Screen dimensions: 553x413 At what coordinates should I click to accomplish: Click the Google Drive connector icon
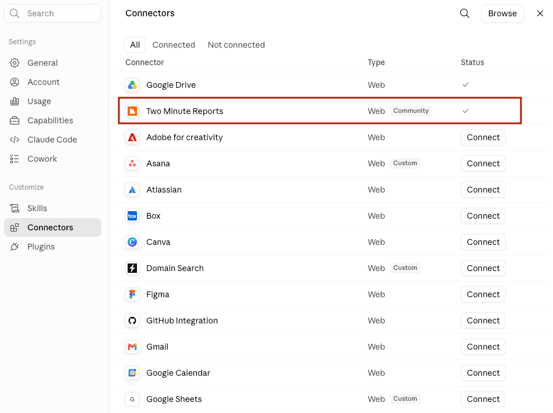132,85
